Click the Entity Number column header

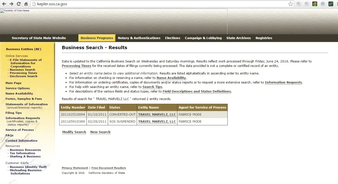click(x=73, y=107)
